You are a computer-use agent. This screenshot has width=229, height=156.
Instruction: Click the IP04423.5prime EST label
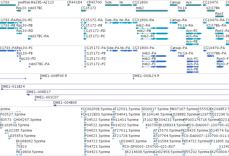(x=97, y=152)
